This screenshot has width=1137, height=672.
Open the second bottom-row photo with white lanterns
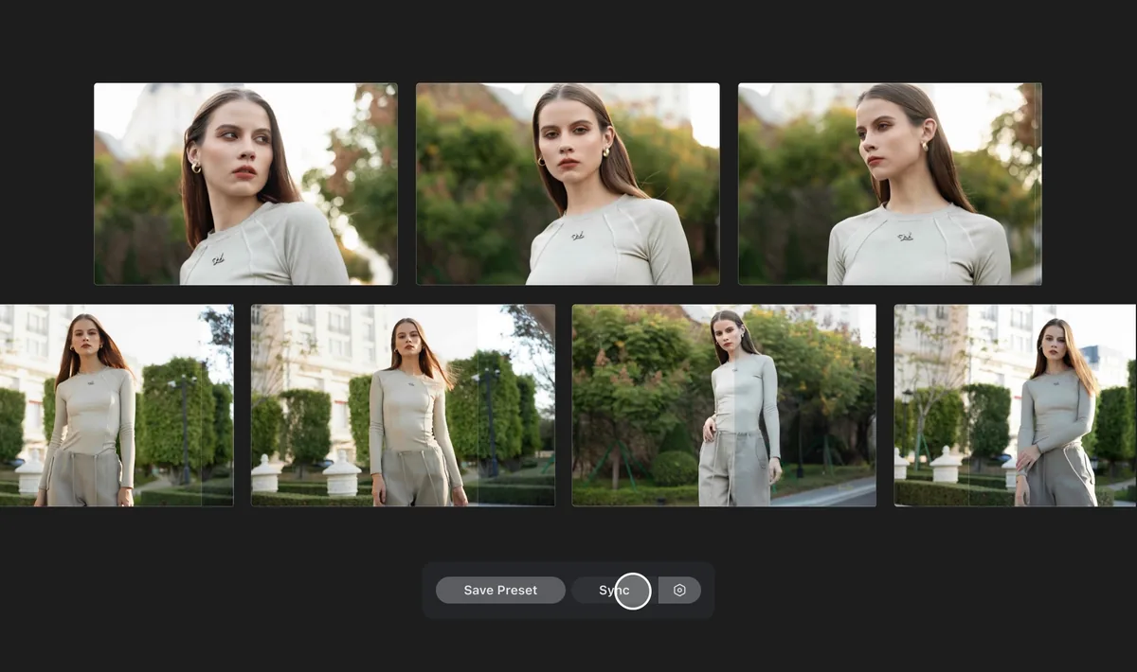click(403, 405)
